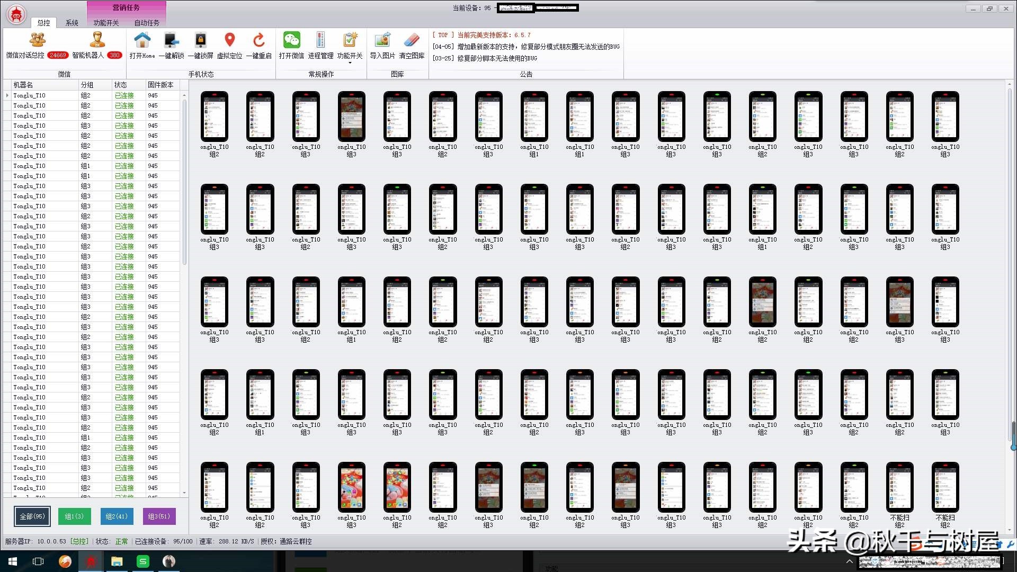Click announcement '当前完美支持版本: 6.5.7'

(494, 35)
